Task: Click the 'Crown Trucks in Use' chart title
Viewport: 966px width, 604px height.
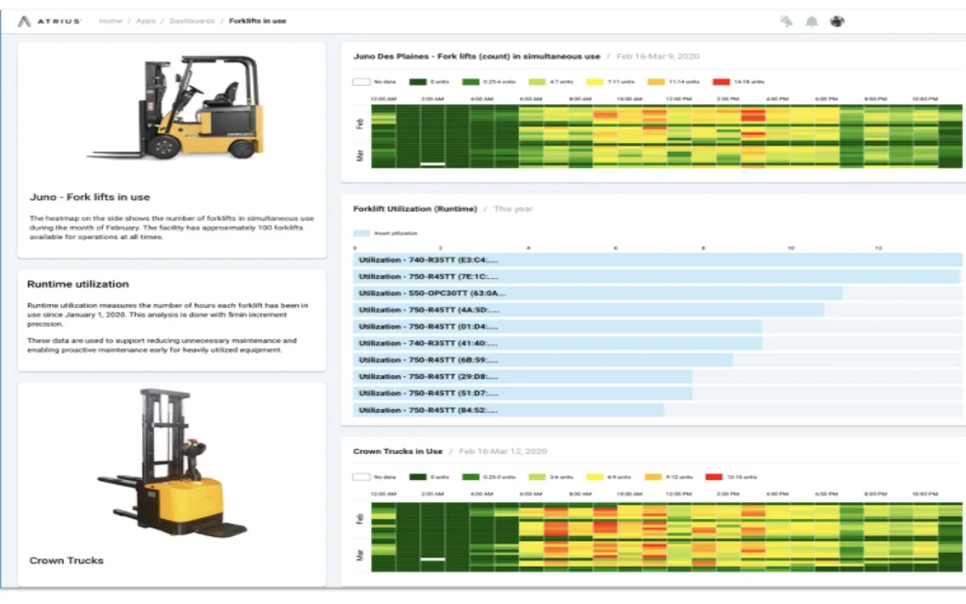Action: (398, 451)
